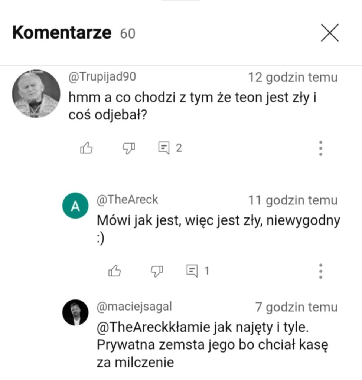
Task: Dislike @TheAreck's reply
Action: click(157, 272)
